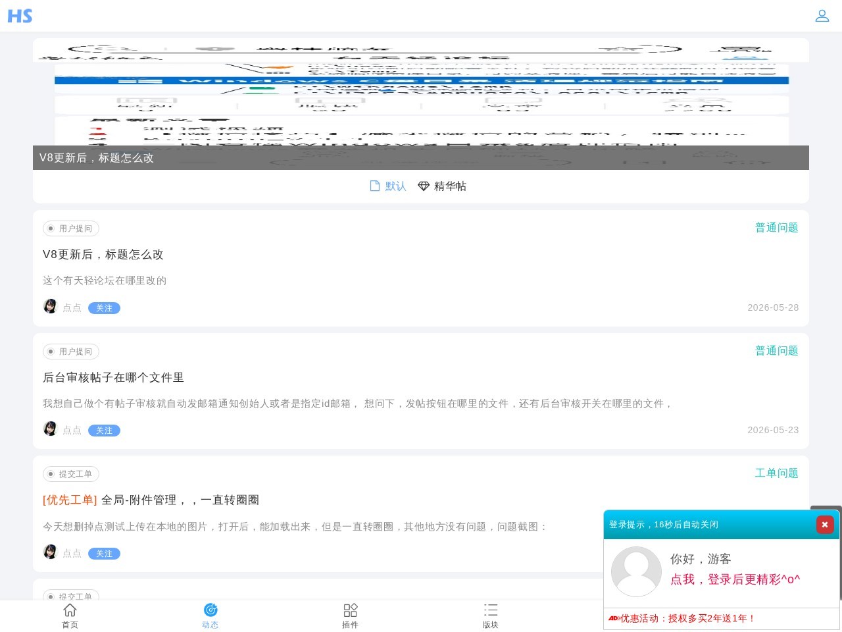Open the banner slide about V8 title
This screenshot has width=842, height=632.
coord(421,104)
